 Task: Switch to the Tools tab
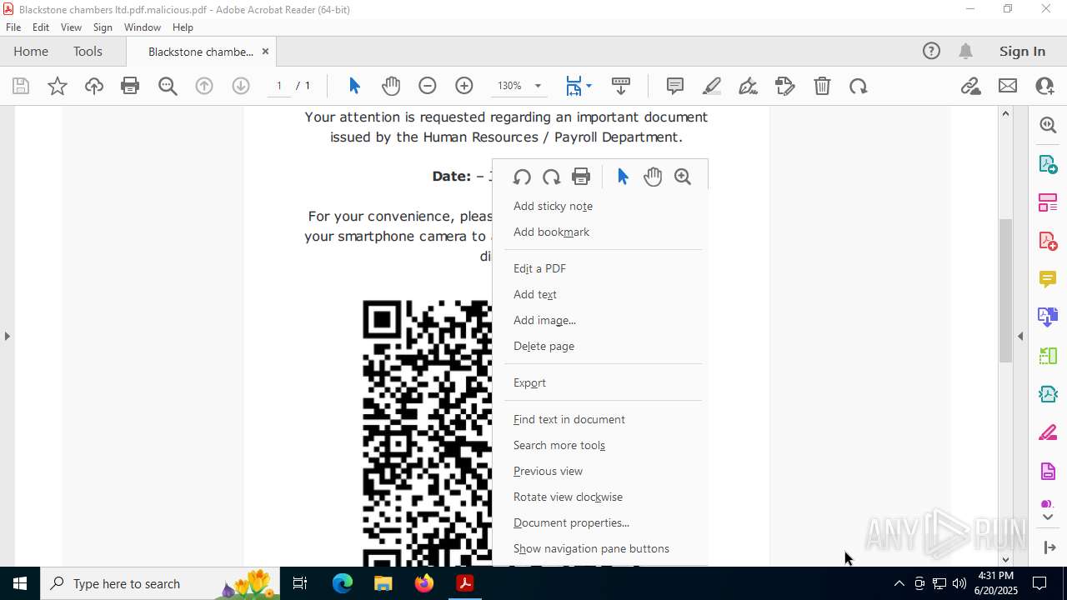(x=88, y=51)
